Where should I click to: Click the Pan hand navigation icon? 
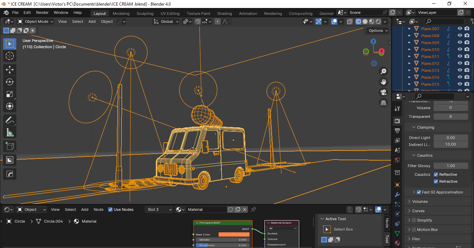pyautogui.click(x=383, y=82)
